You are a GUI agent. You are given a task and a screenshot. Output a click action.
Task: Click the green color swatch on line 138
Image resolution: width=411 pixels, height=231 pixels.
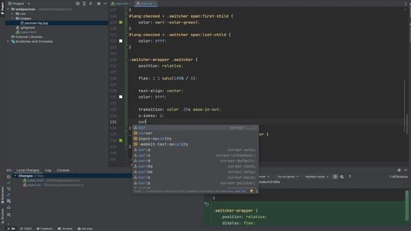tap(121, 141)
